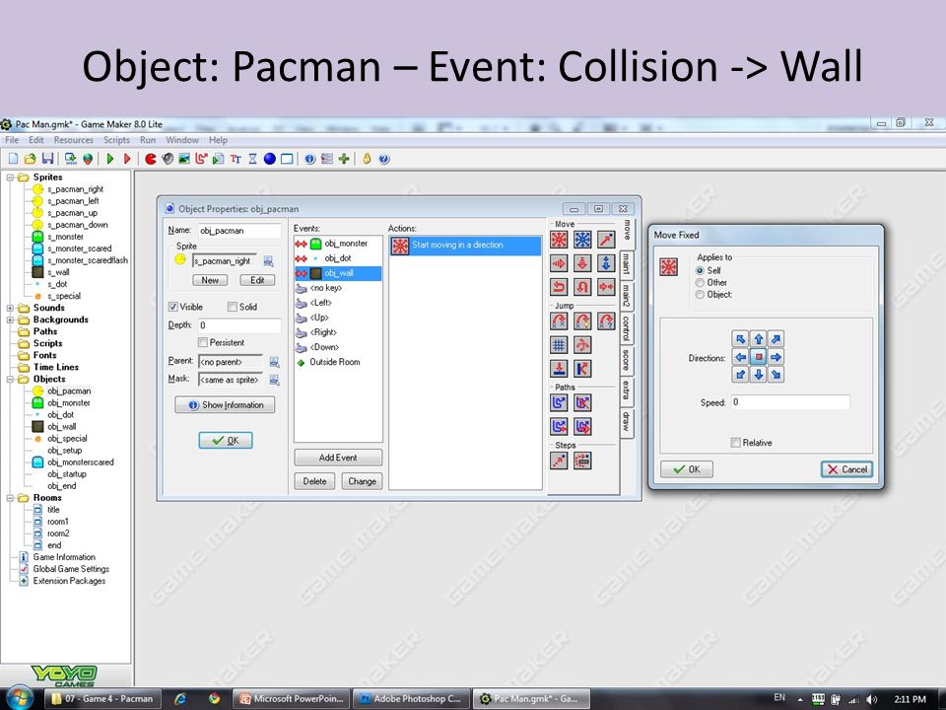This screenshot has width=946, height=710.
Task: Select the Set Path action icon
Action: coord(559,402)
